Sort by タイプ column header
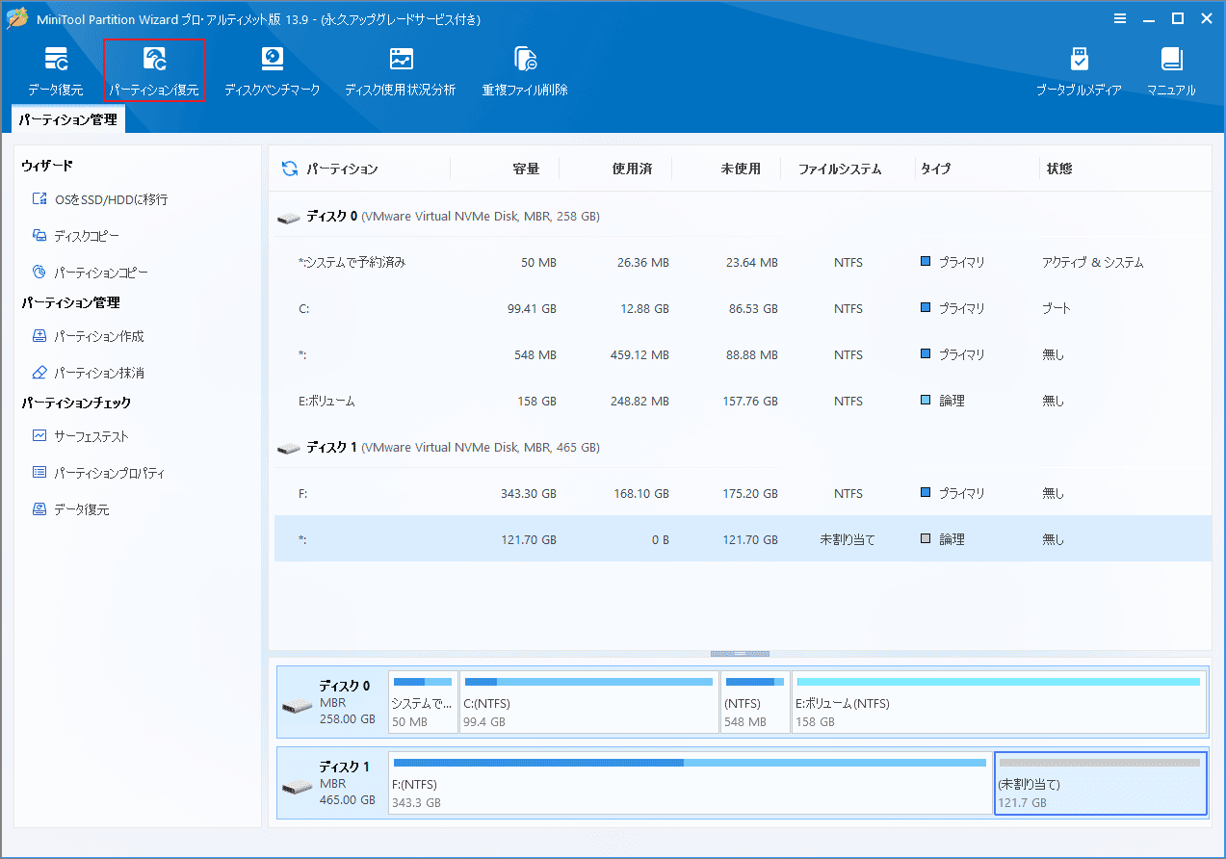 935,169
